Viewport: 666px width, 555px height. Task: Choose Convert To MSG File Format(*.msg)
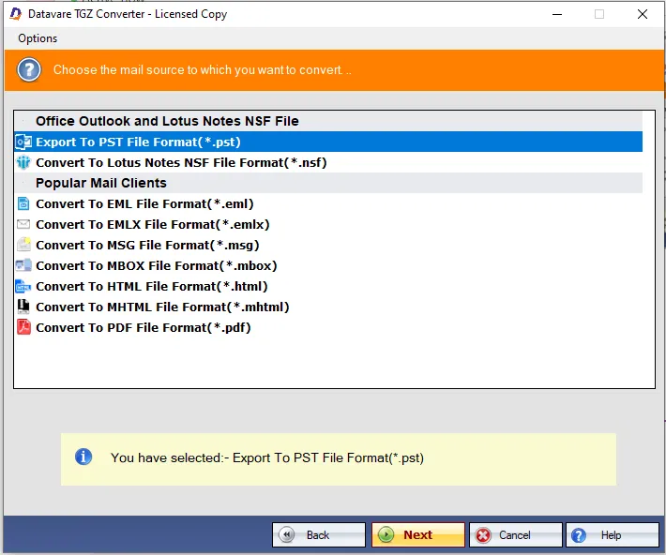(328, 245)
